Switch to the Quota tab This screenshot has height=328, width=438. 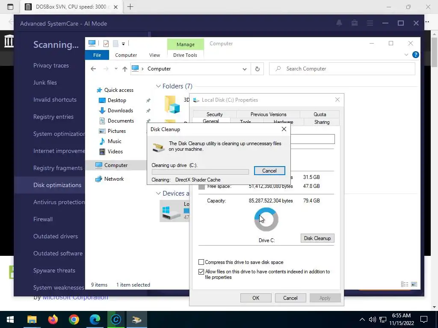[x=320, y=114]
